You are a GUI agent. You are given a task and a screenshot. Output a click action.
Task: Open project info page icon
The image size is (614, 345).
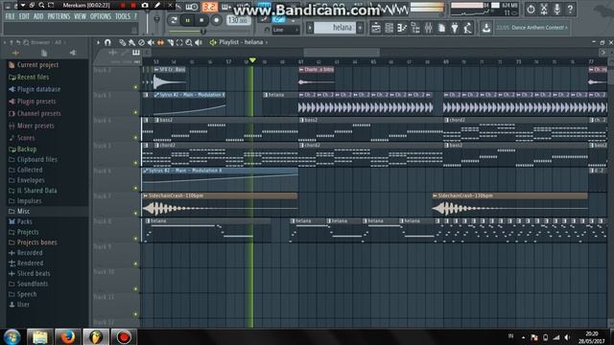click(x=441, y=28)
